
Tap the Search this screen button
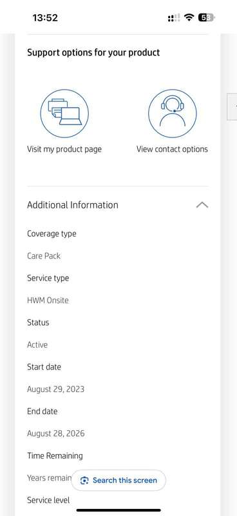point(118,481)
